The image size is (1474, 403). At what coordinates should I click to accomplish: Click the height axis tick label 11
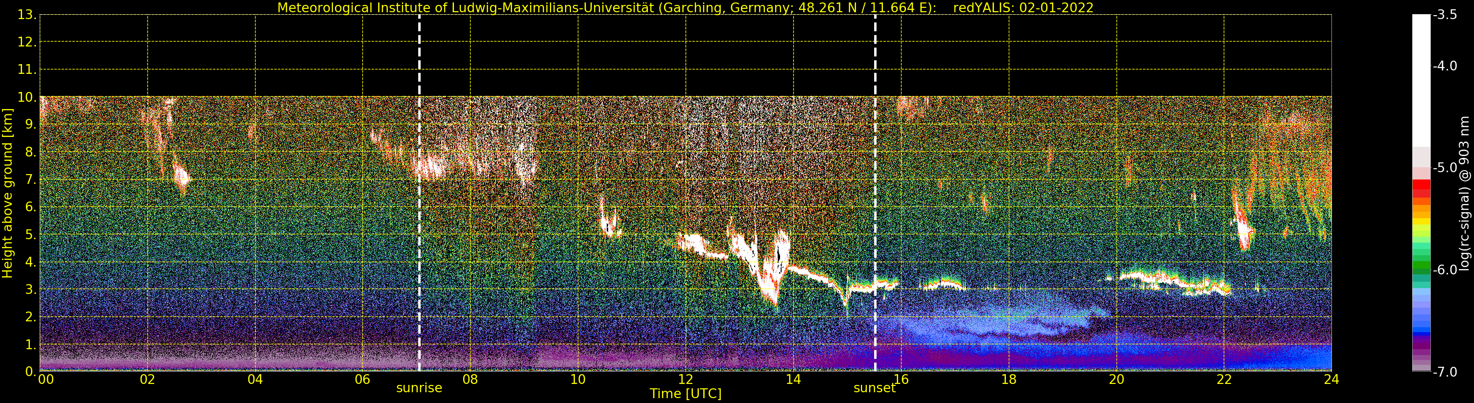point(27,70)
